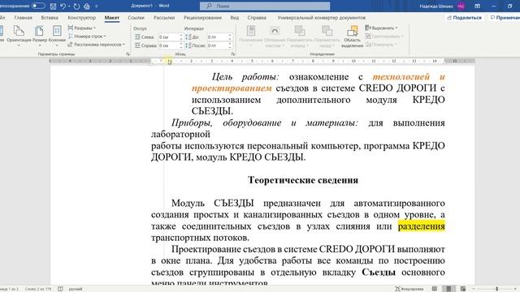Switch to Read Mode view icon
The width and height of the screenshot is (520, 292).
pos(435,289)
